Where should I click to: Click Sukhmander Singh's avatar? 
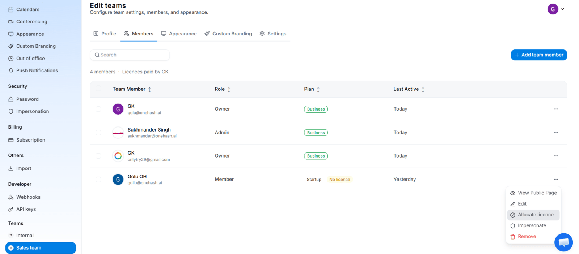(x=118, y=133)
